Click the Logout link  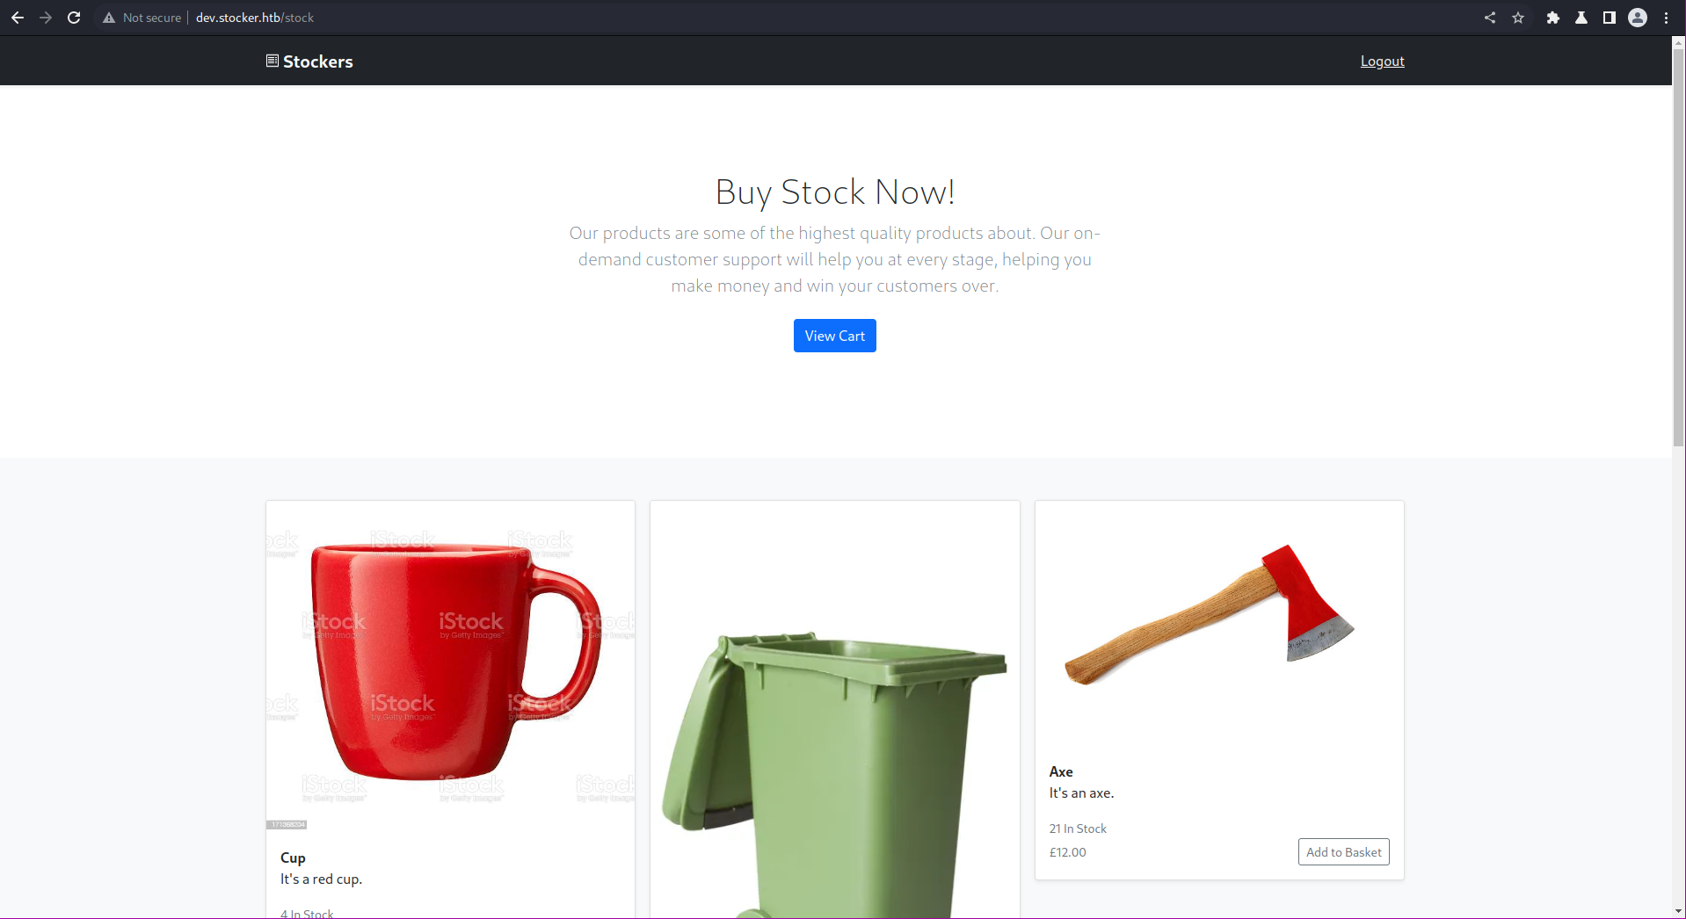tap(1383, 62)
